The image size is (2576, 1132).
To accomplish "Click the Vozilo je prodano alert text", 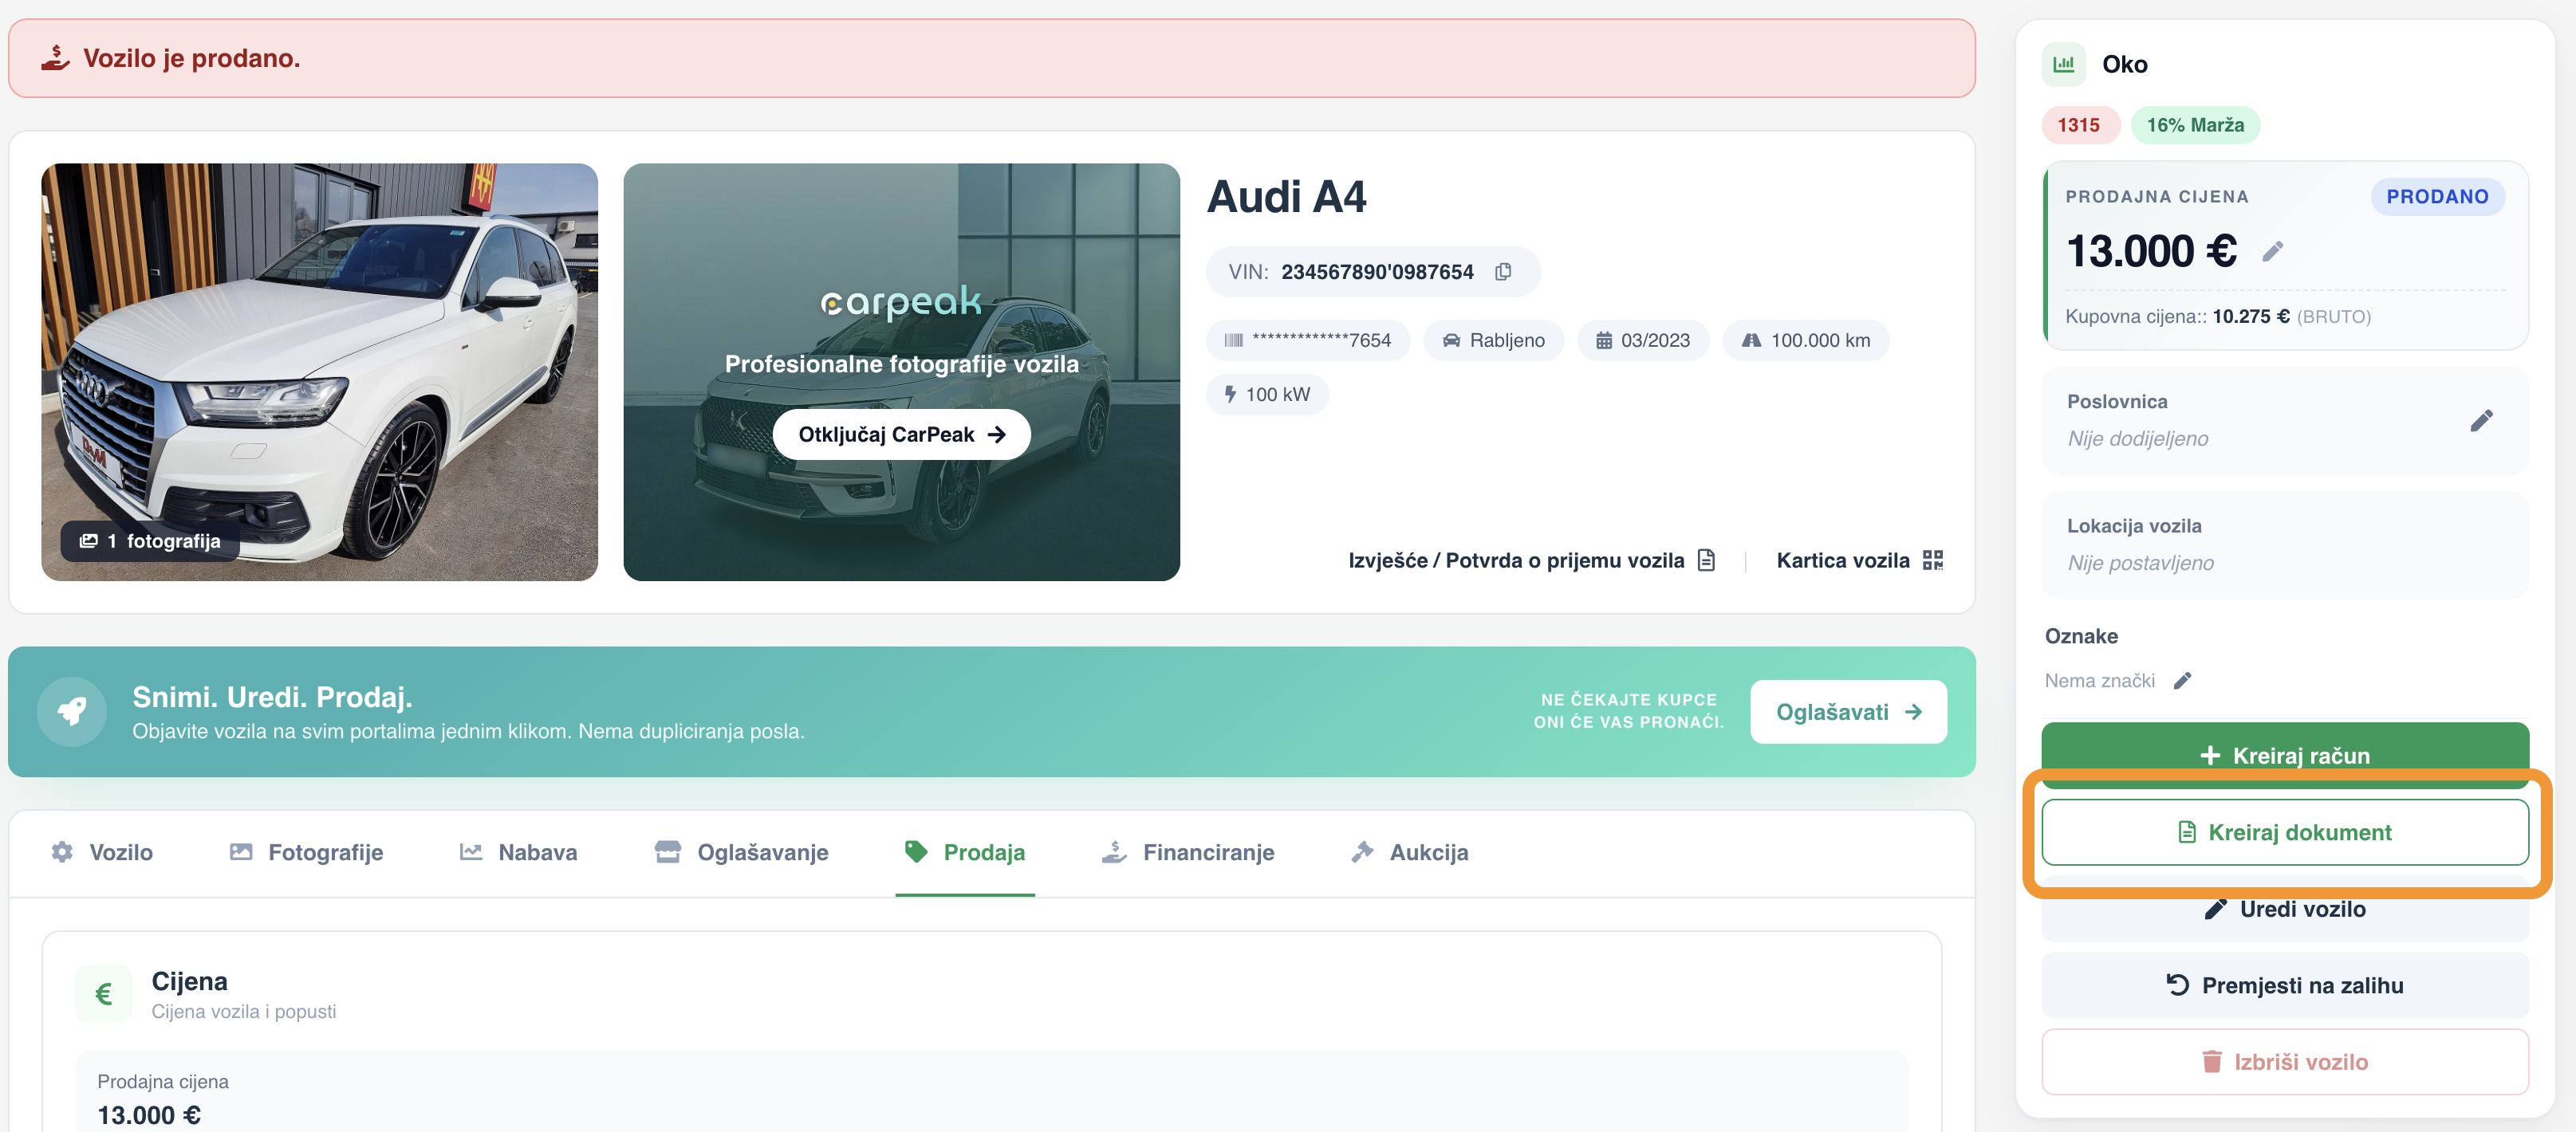I will (192, 58).
